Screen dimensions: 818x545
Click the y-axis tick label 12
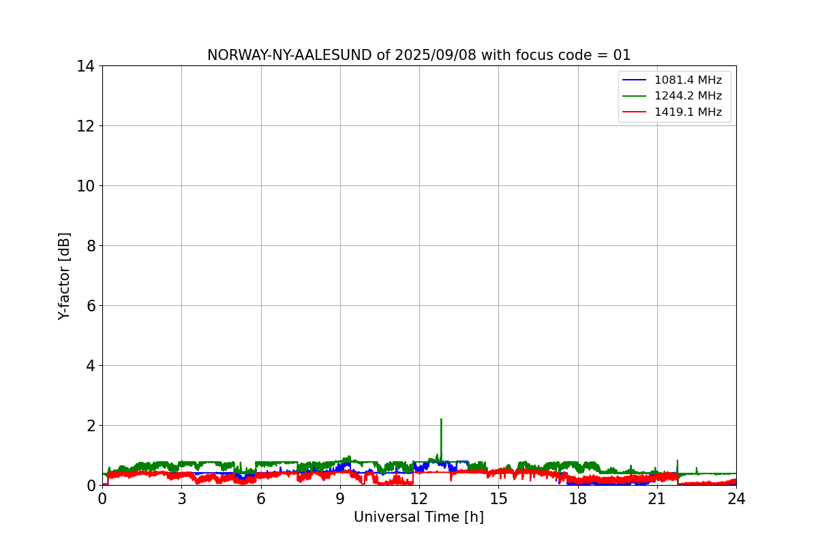(x=86, y=126)
